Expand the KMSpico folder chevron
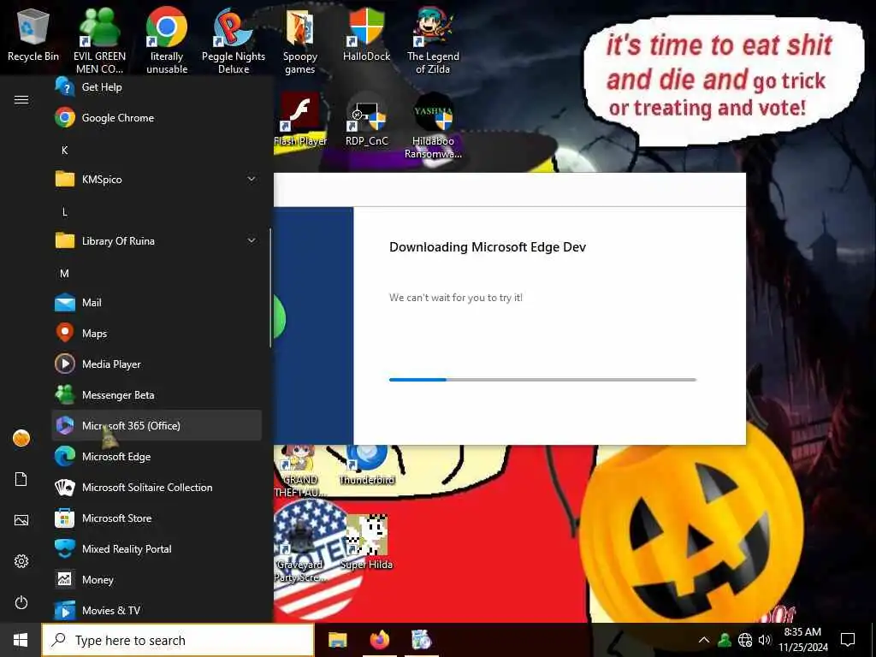This screenshot has width=876, height=657. (252, 180)
